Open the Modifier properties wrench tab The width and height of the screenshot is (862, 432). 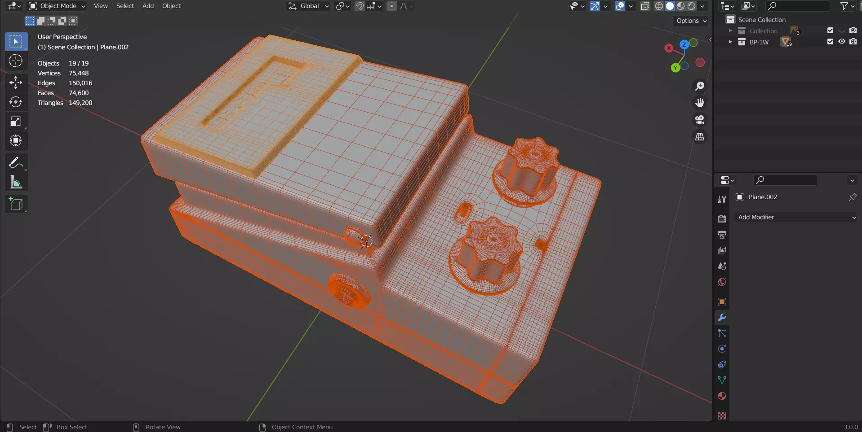tap(722, 318)
